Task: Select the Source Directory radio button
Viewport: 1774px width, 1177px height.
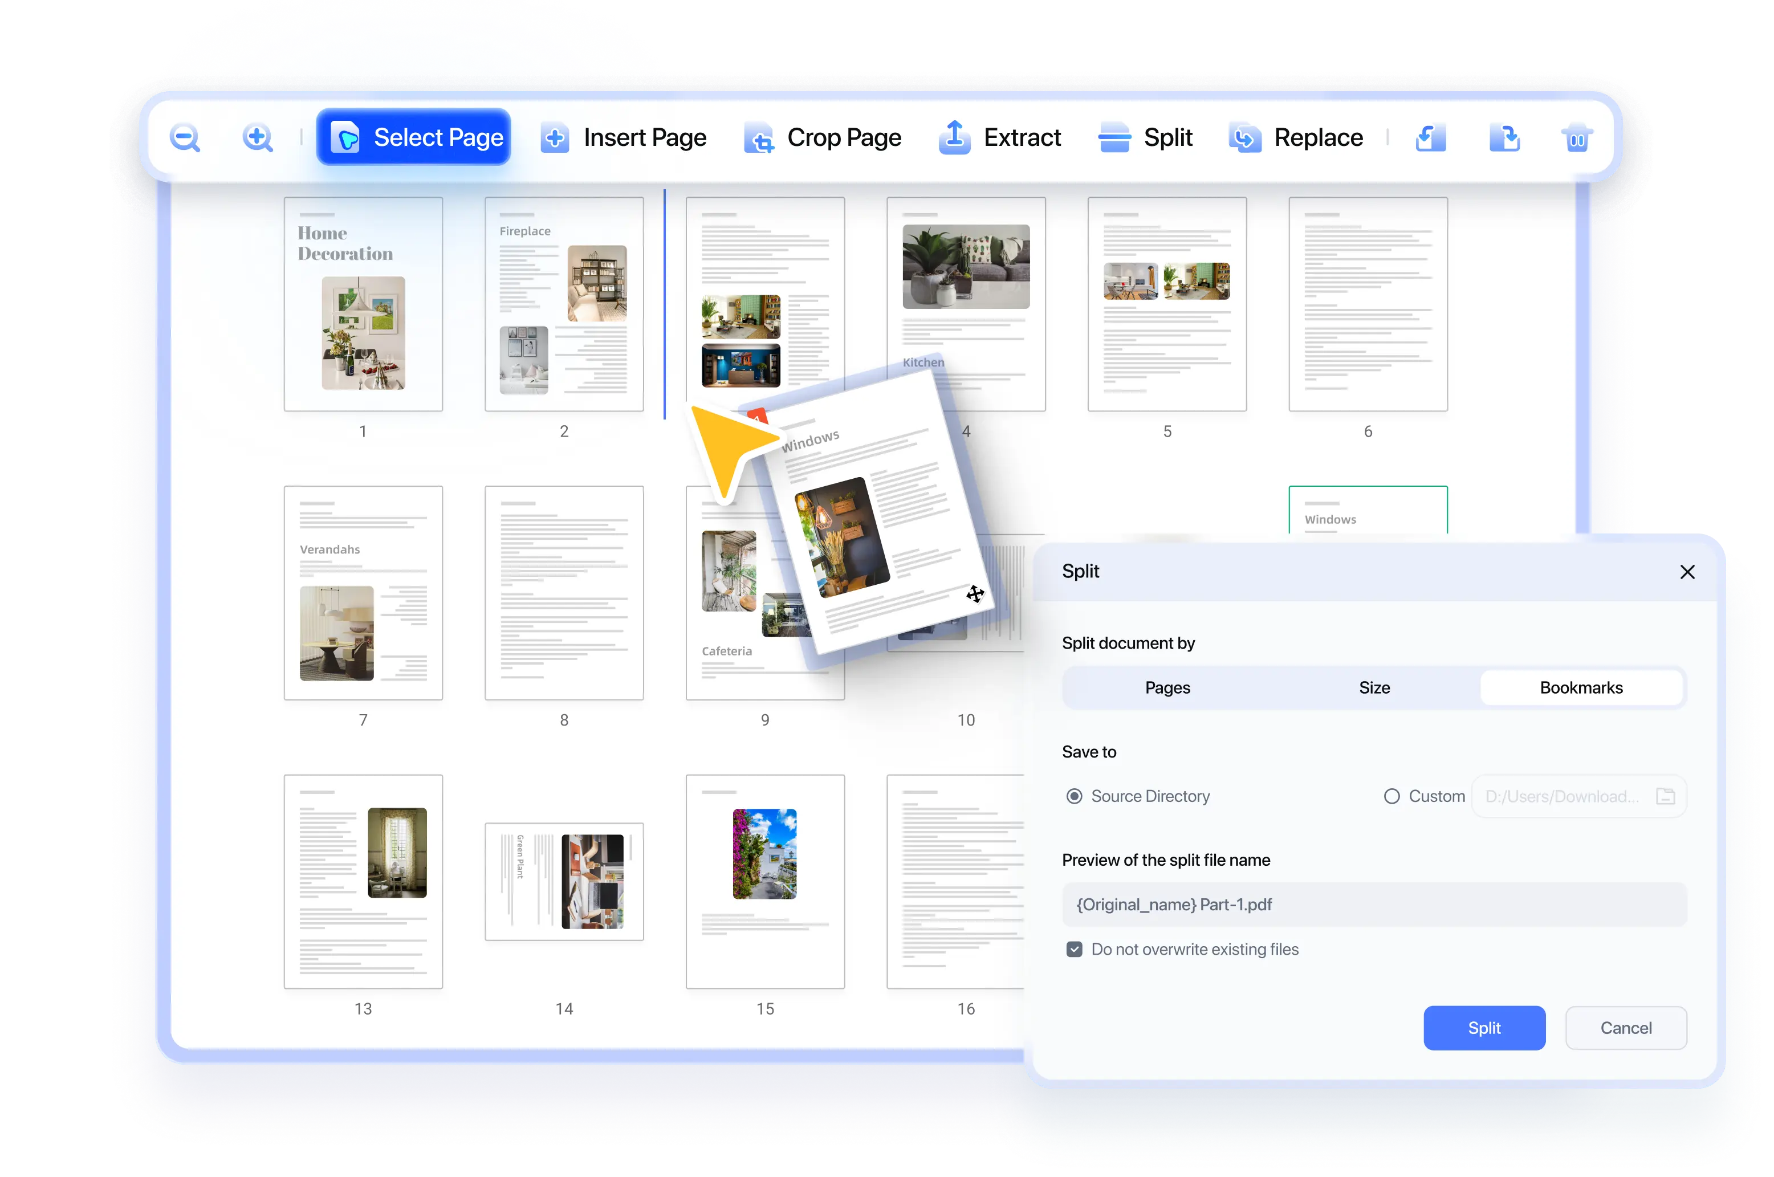Action: 1075,796
